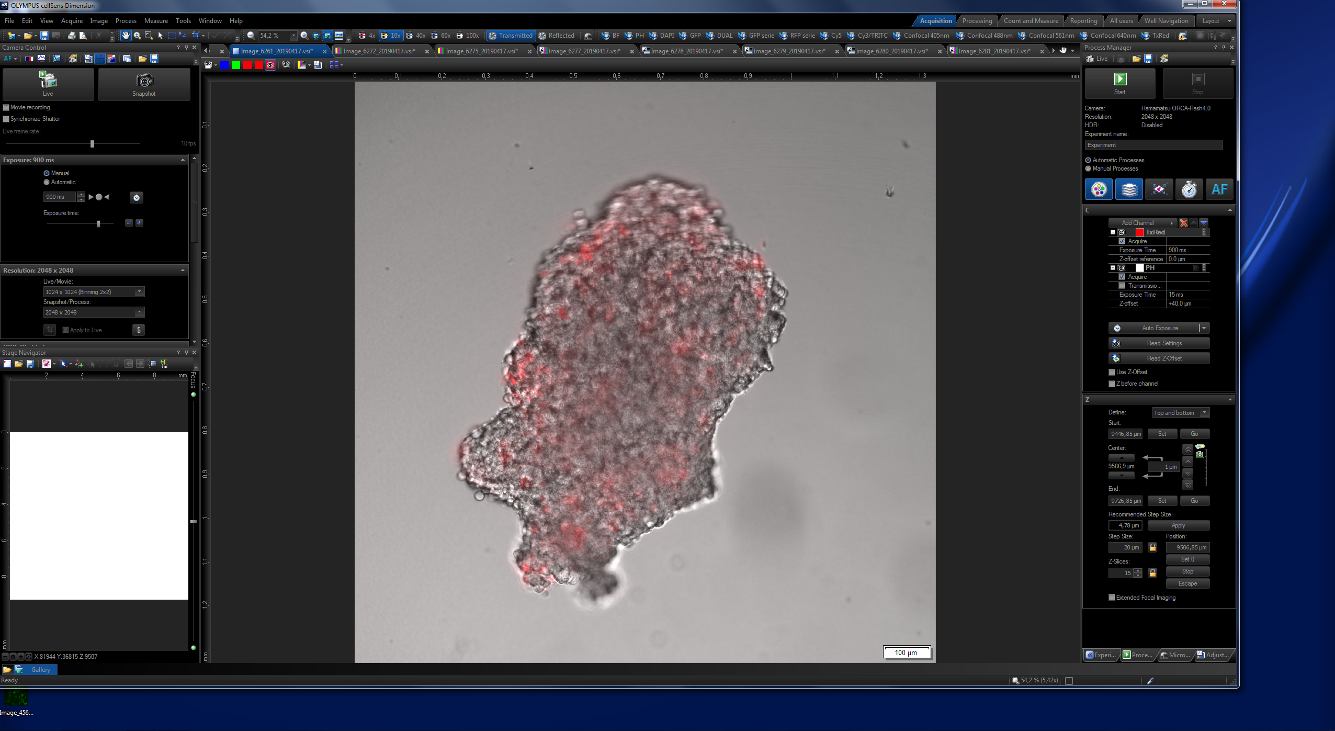Click the Live camera button

(48, 84)
